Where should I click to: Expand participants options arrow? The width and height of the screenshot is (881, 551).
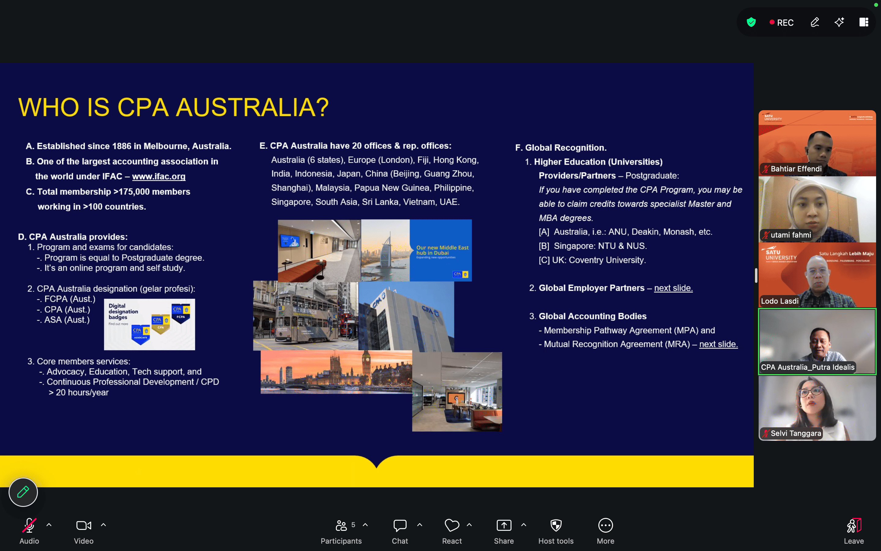click(365, 525)
